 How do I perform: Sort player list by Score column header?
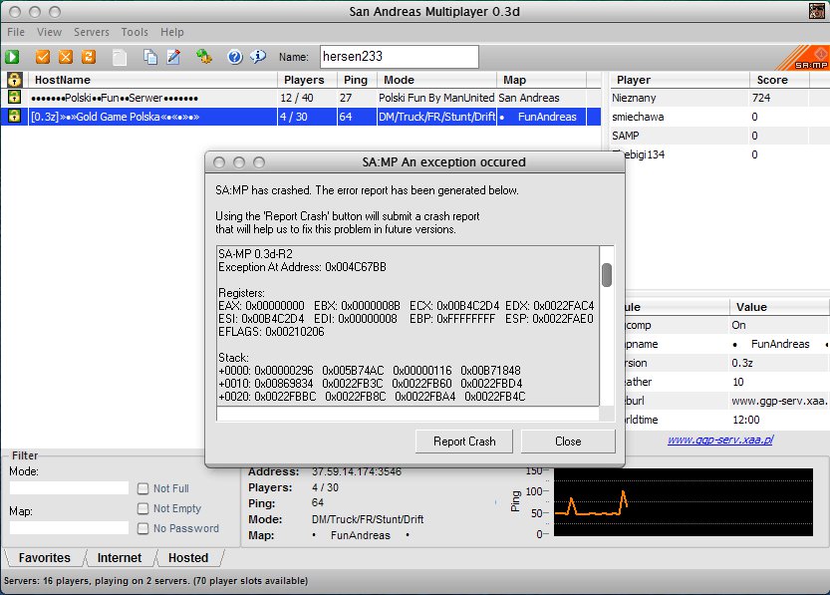coord(779,80)
